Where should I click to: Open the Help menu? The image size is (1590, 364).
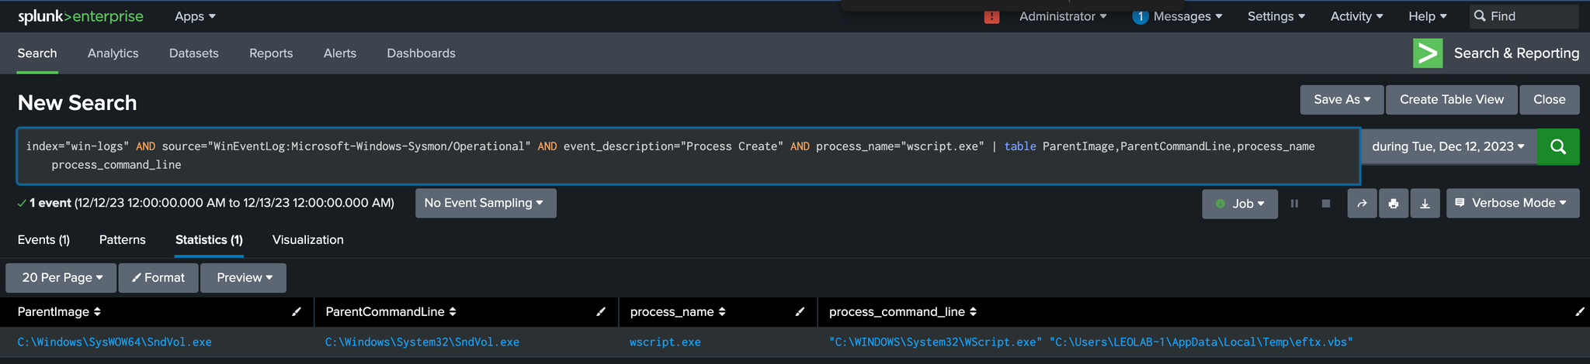[x=1428, y=16]
